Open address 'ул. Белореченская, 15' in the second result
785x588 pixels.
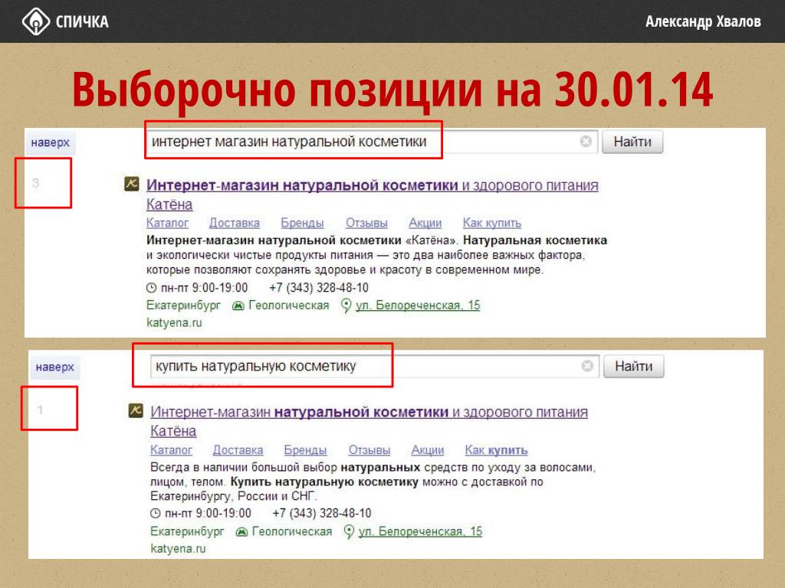[420, 531]
